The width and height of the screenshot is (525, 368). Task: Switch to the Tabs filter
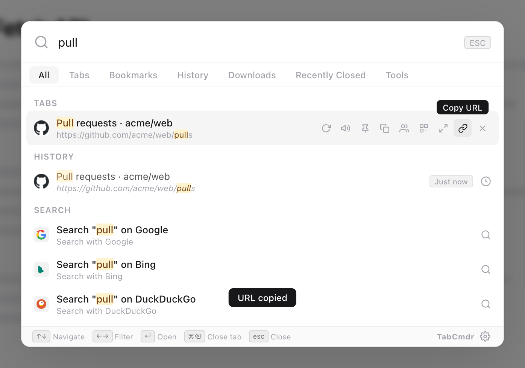coord(79,75)
